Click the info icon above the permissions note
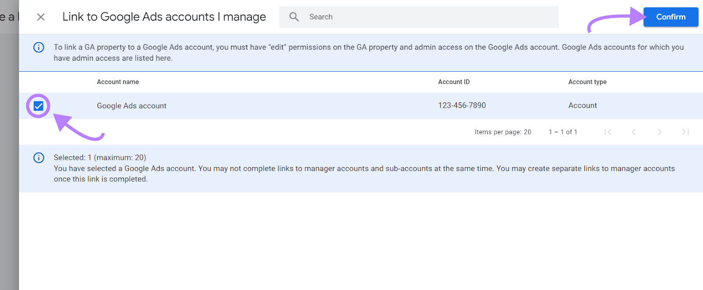703x290 pixels. [x=38, y=47]
